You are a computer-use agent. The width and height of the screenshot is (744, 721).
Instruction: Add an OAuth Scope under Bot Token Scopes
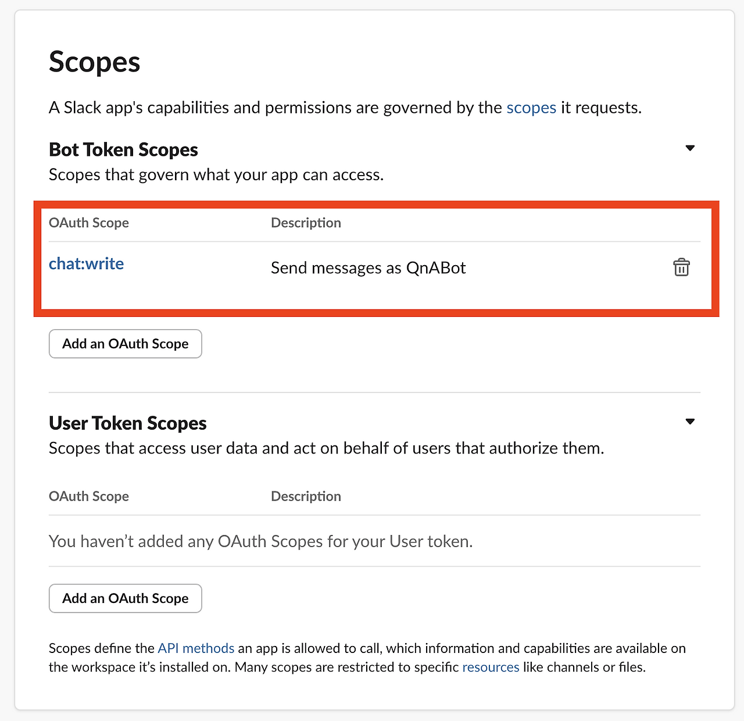click(x=126, y=344)
